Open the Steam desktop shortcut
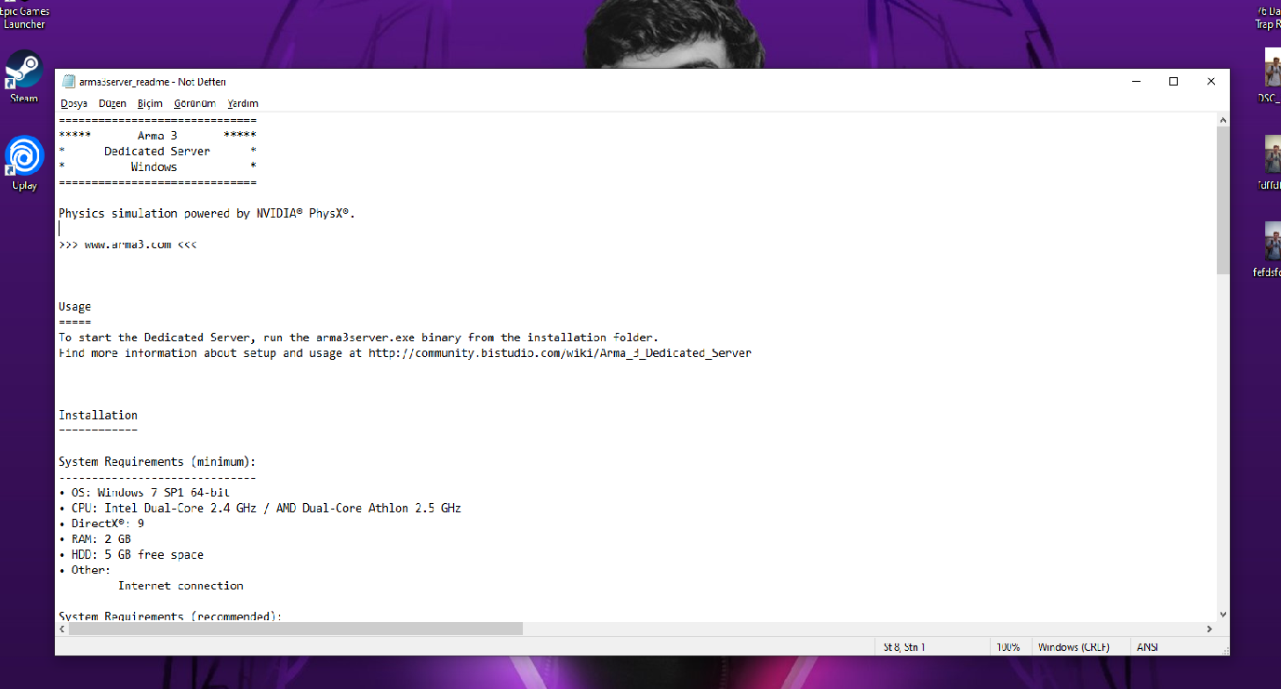1281x689 pixels. coord(24,76)
